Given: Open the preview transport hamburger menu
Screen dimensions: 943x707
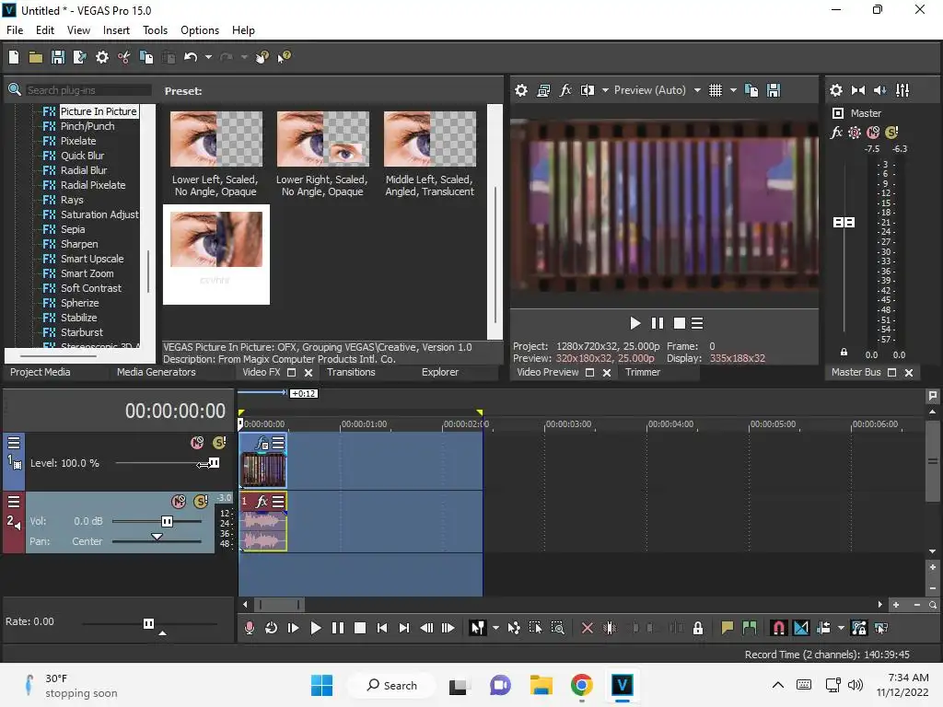Looking at the screenshot, I should 697,323.
